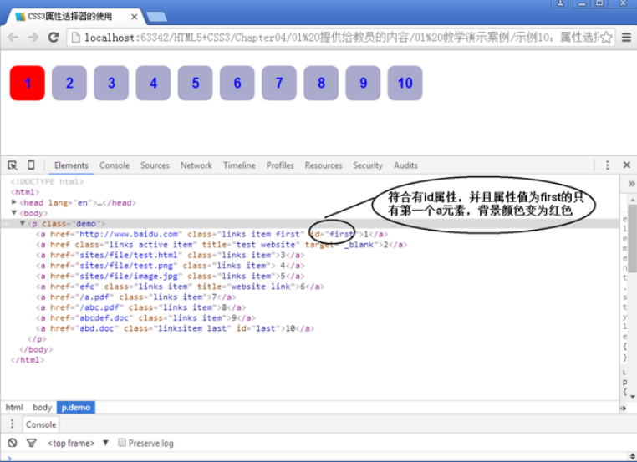Open the Audits tab

(405, 165)
